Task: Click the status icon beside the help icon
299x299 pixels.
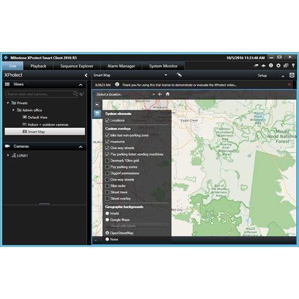Action: [263, 66]
